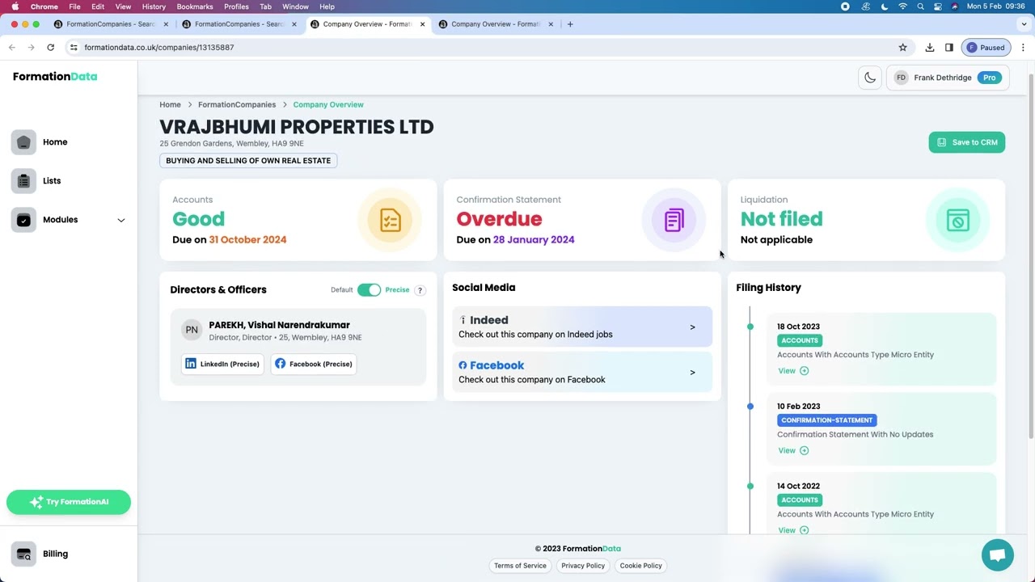Open Chrome downloads icon
The height and width of the screenshot is (582, 1035).
click(930, 48)
